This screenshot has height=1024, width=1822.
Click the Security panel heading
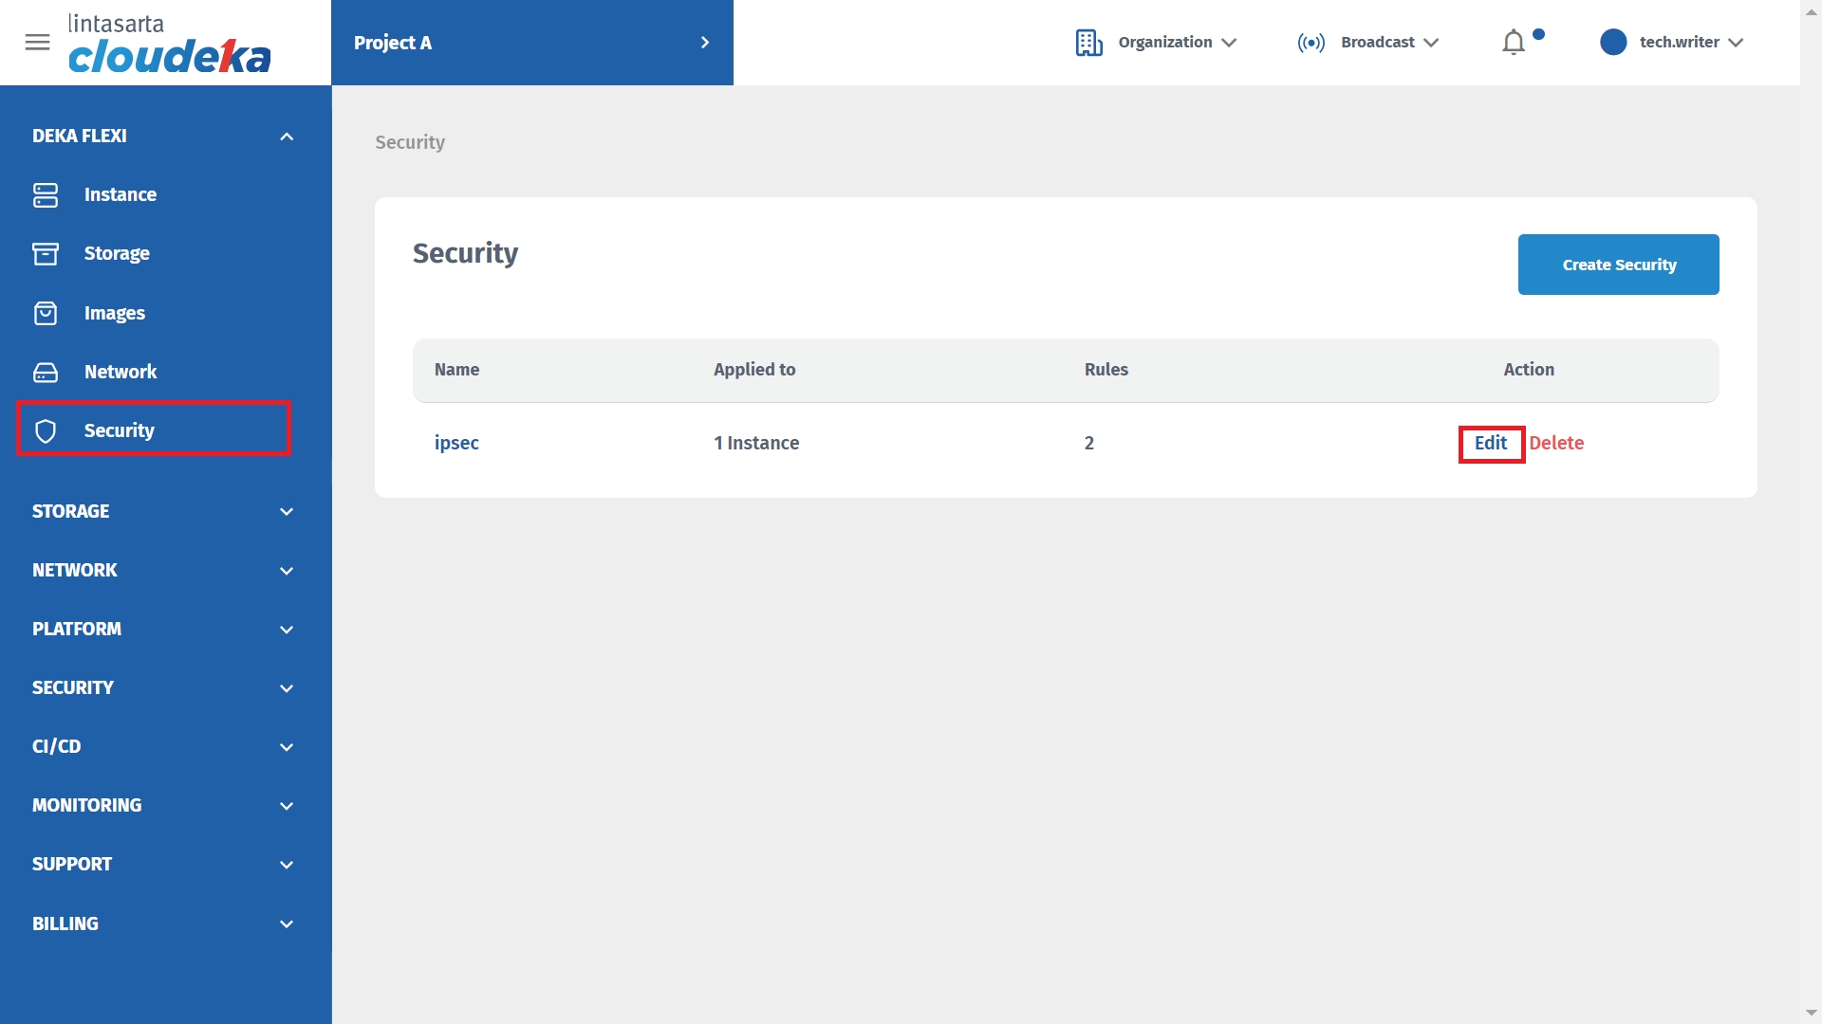(465, 253)
